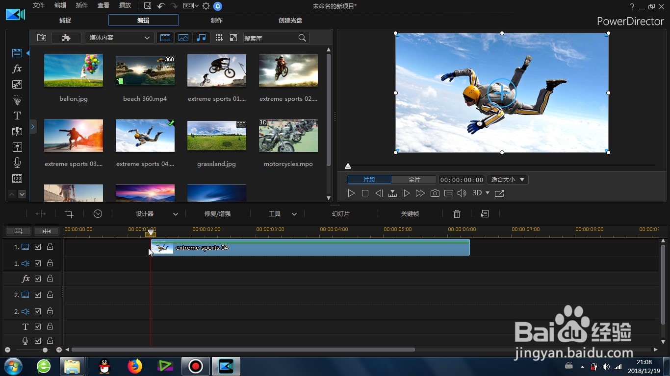Click the preview seek bar handle
Screen dimensions: 670x376
tap(348, 166)
